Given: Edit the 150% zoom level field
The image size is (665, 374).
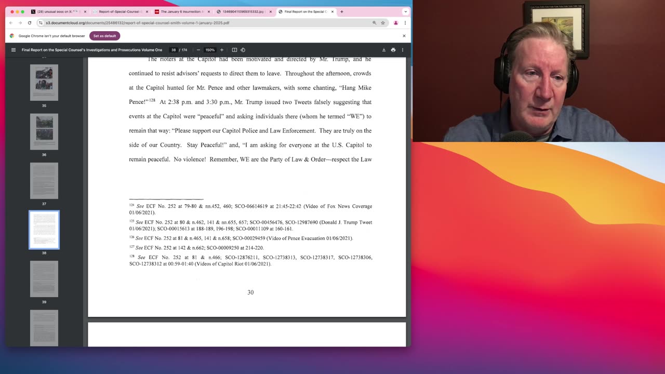Looking at the screenshot, I should point(209,50).
